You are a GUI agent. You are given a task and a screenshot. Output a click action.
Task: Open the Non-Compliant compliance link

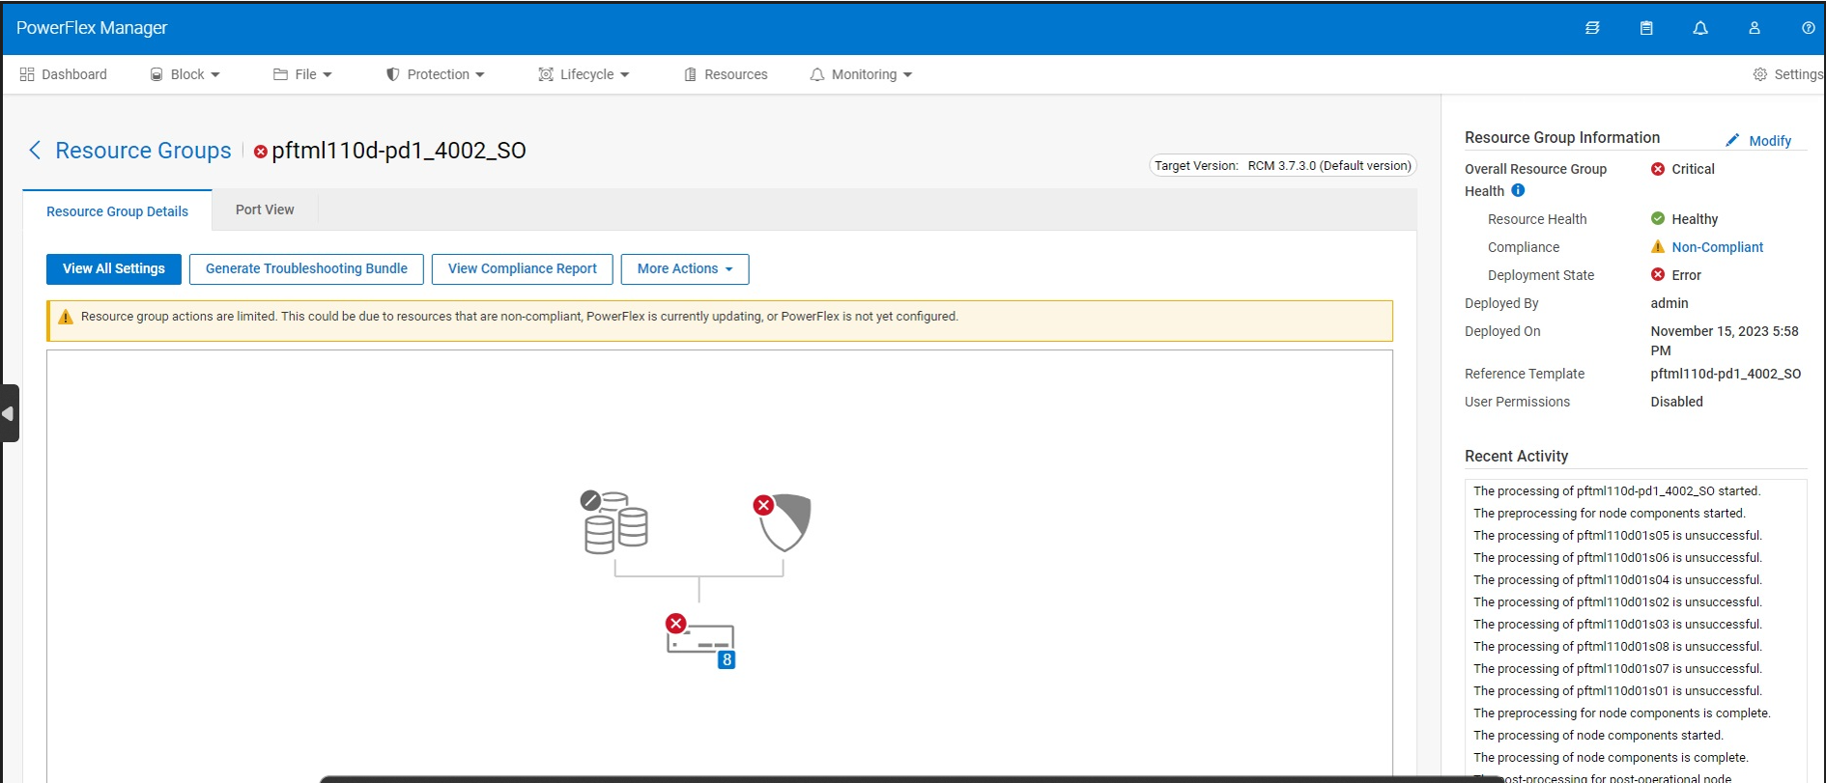[x=1717, y=247]
